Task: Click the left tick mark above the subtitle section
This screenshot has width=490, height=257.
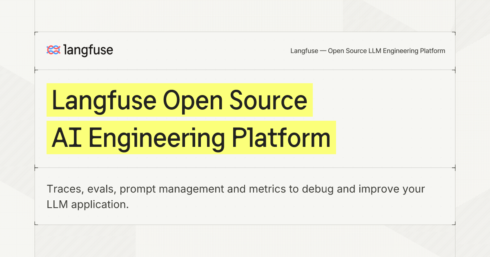Action: [36, 168]
